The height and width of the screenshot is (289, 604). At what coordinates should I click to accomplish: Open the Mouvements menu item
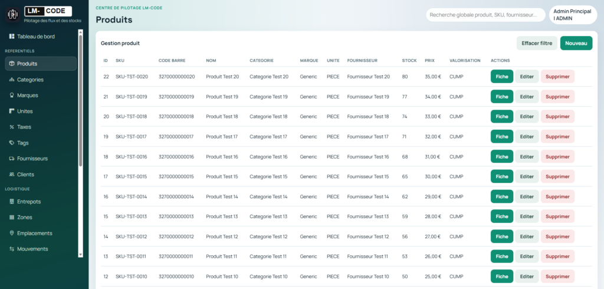pyautogui.click(x=32, y=249)
